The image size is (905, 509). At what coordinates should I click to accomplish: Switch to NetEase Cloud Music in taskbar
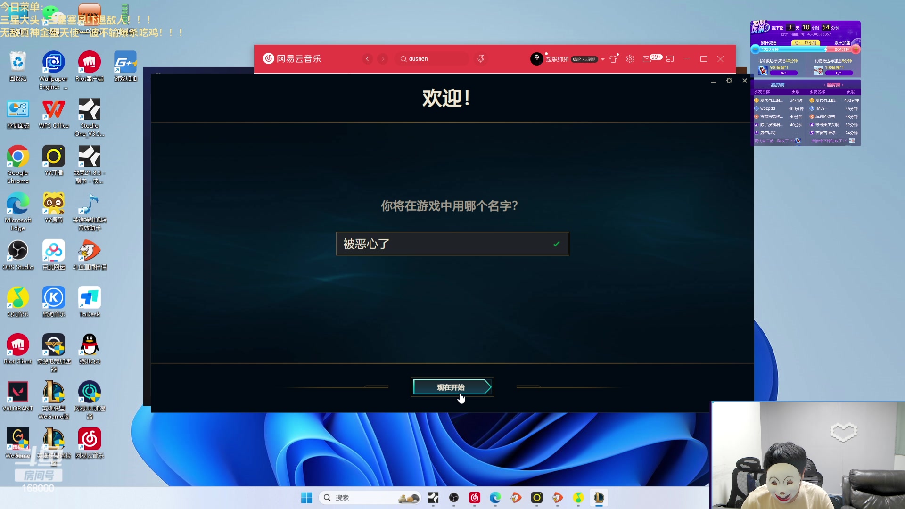pos(474,498)
